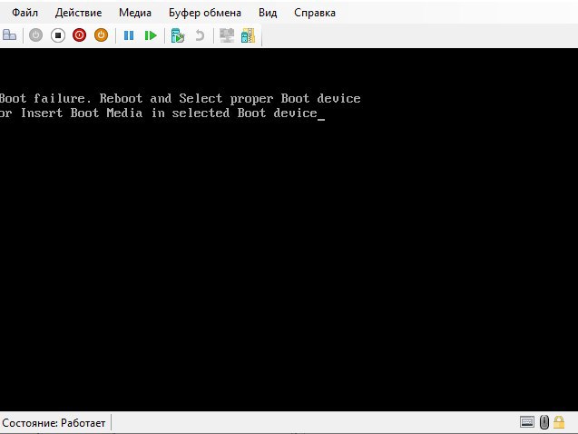
Task: Pause the virtual machine
Action: [129, 35]
